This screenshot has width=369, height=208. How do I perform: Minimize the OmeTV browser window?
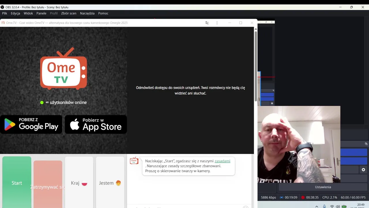(x=229, y=23)
